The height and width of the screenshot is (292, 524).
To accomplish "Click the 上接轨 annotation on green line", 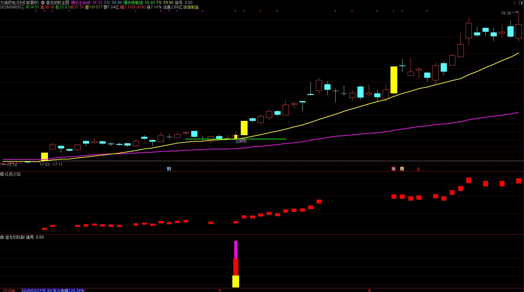I will point(241,141).
